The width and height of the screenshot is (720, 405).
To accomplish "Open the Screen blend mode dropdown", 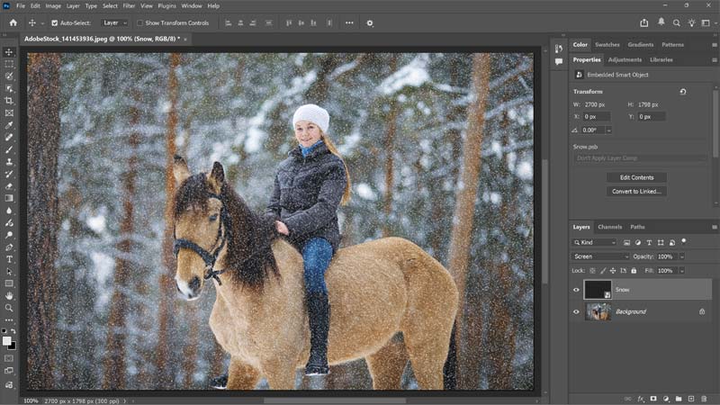I will pyautogui.click(x=600, y=256).
